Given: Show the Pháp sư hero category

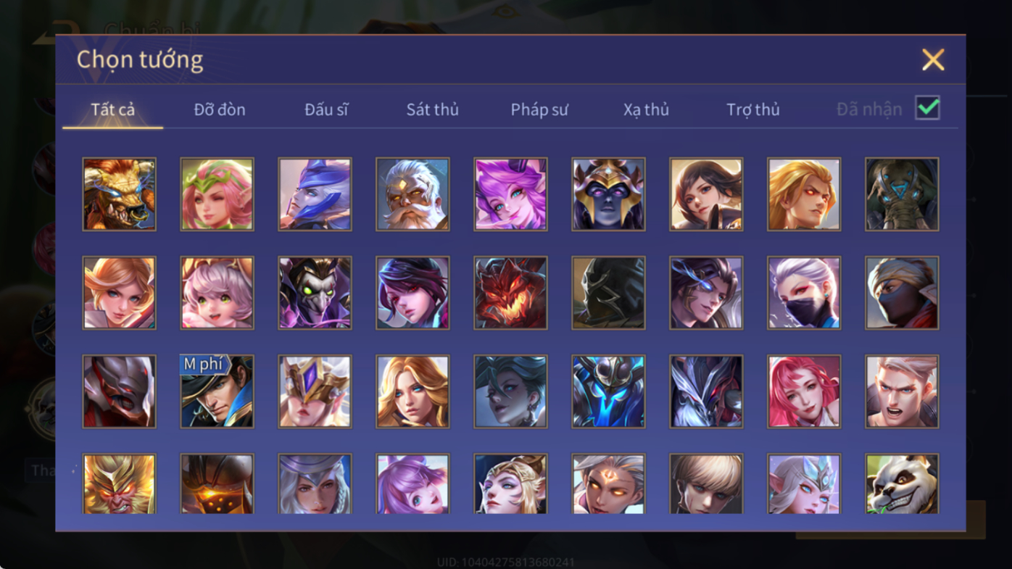Looking at the screenshot, I should click(x=539, y=109).
